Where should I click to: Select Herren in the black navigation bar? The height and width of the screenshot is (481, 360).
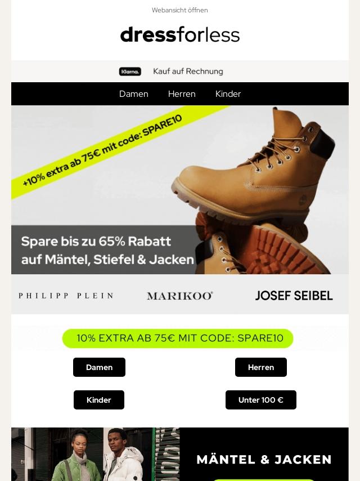click(x=182, y=94)
